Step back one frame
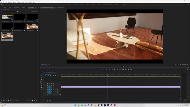This screenshot has width=190, height=107. pos(112,69)
